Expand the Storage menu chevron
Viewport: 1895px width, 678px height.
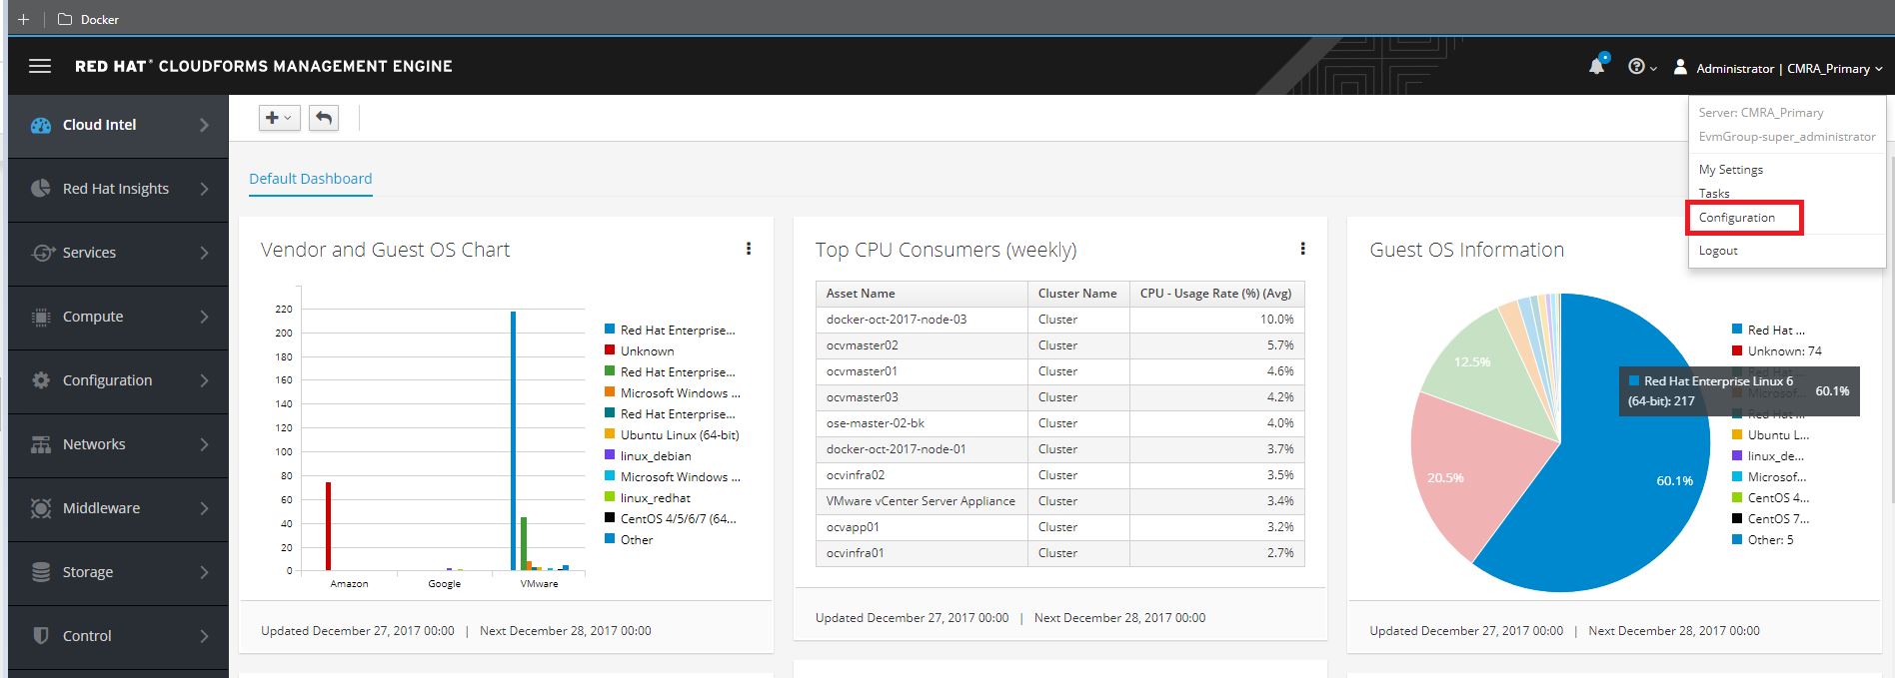click(x=204, y=572)
